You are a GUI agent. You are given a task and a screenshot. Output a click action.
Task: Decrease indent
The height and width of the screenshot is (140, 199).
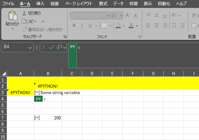(174, 26)
